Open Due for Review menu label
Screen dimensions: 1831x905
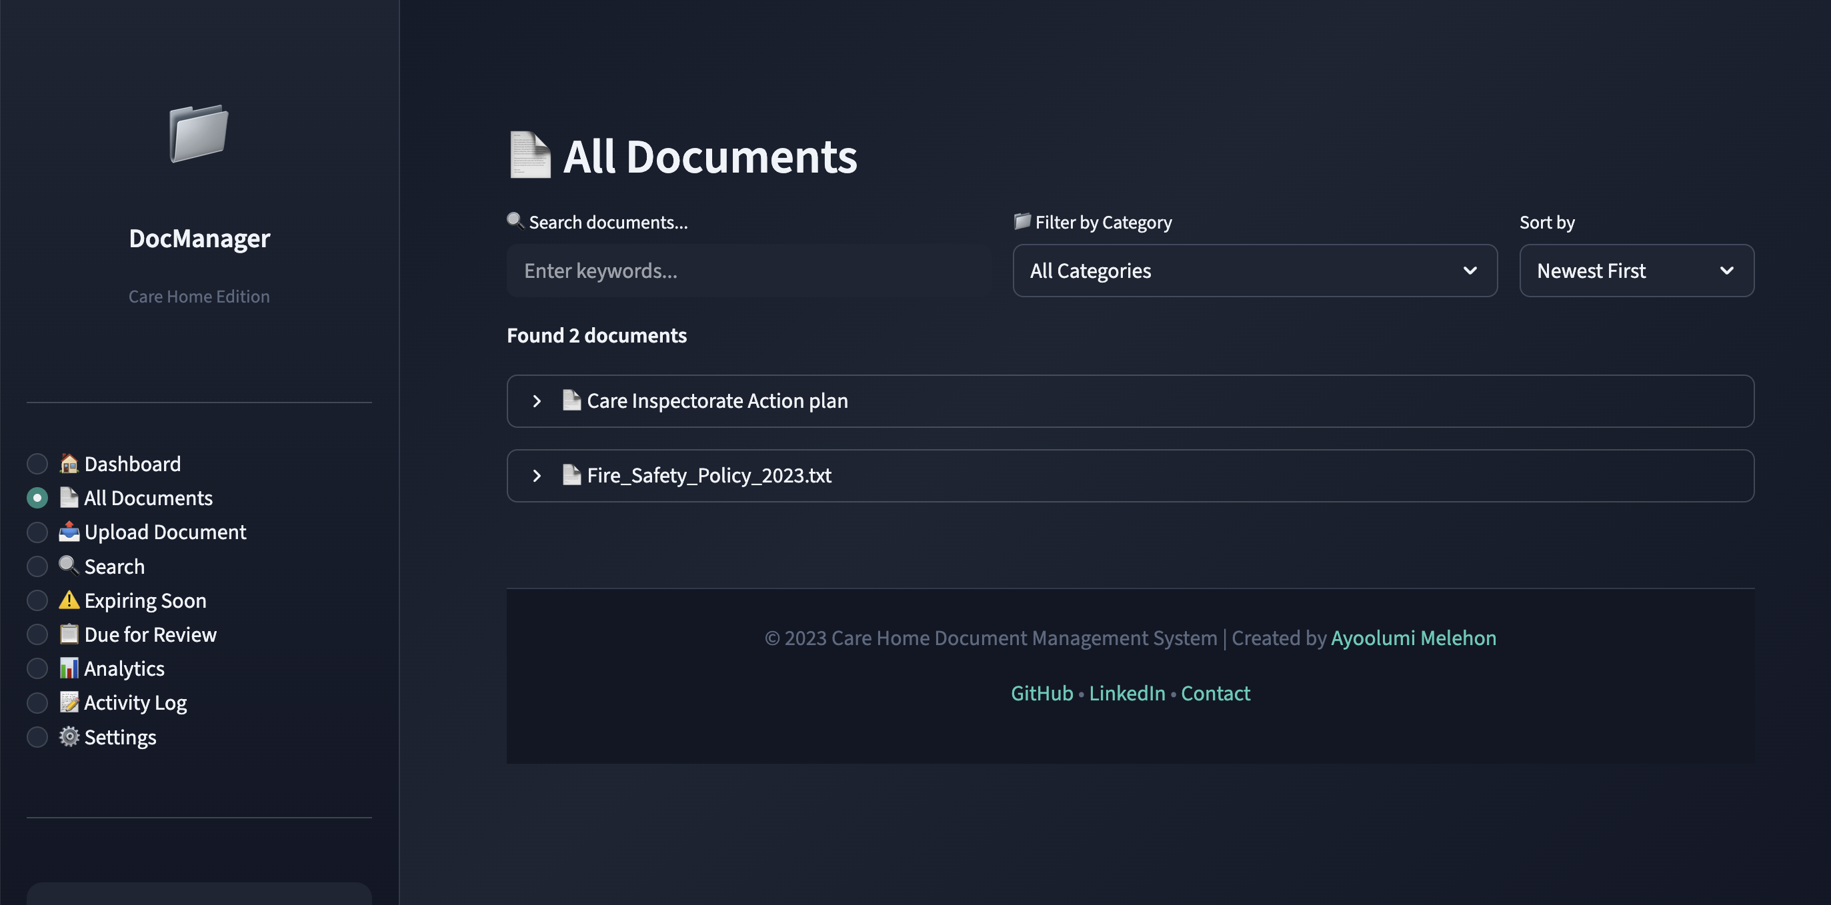point(151,634)
